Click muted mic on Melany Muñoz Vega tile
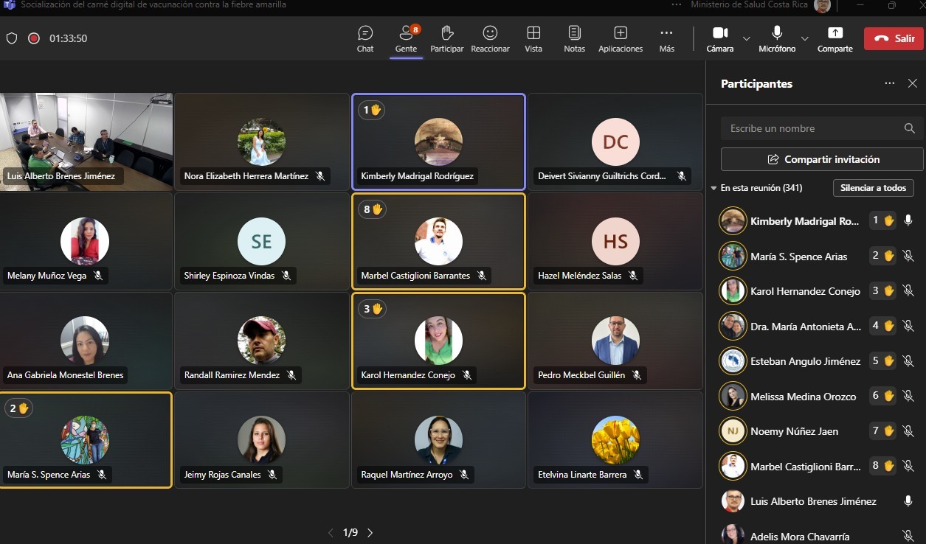The image size is (926, 544). [97, 276]
